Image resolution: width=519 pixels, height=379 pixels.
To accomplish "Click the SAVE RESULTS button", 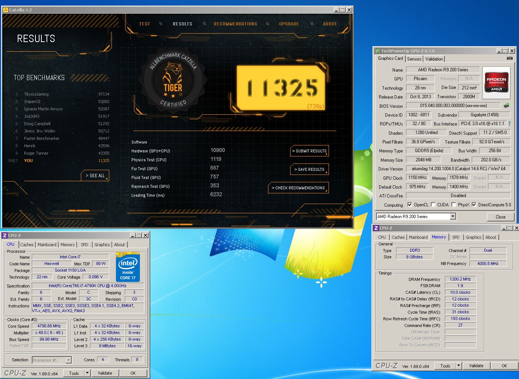I will [x=309, y=169].
